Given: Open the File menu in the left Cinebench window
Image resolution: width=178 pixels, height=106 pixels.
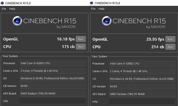Looking at the screenshot, I should 4,9.
